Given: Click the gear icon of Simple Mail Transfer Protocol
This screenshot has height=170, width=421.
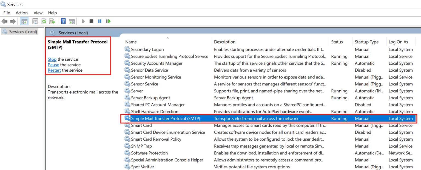Looking at the screenshot, I should tap(127, 118).
